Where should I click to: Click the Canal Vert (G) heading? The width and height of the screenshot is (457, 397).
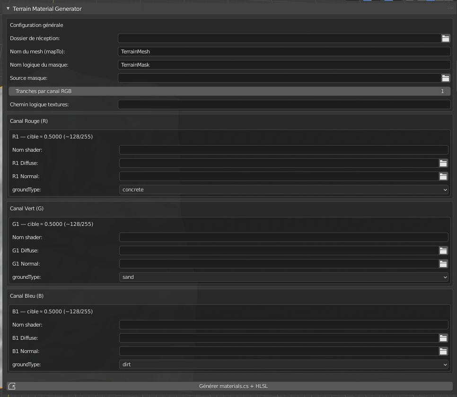[x=26, y=208]
